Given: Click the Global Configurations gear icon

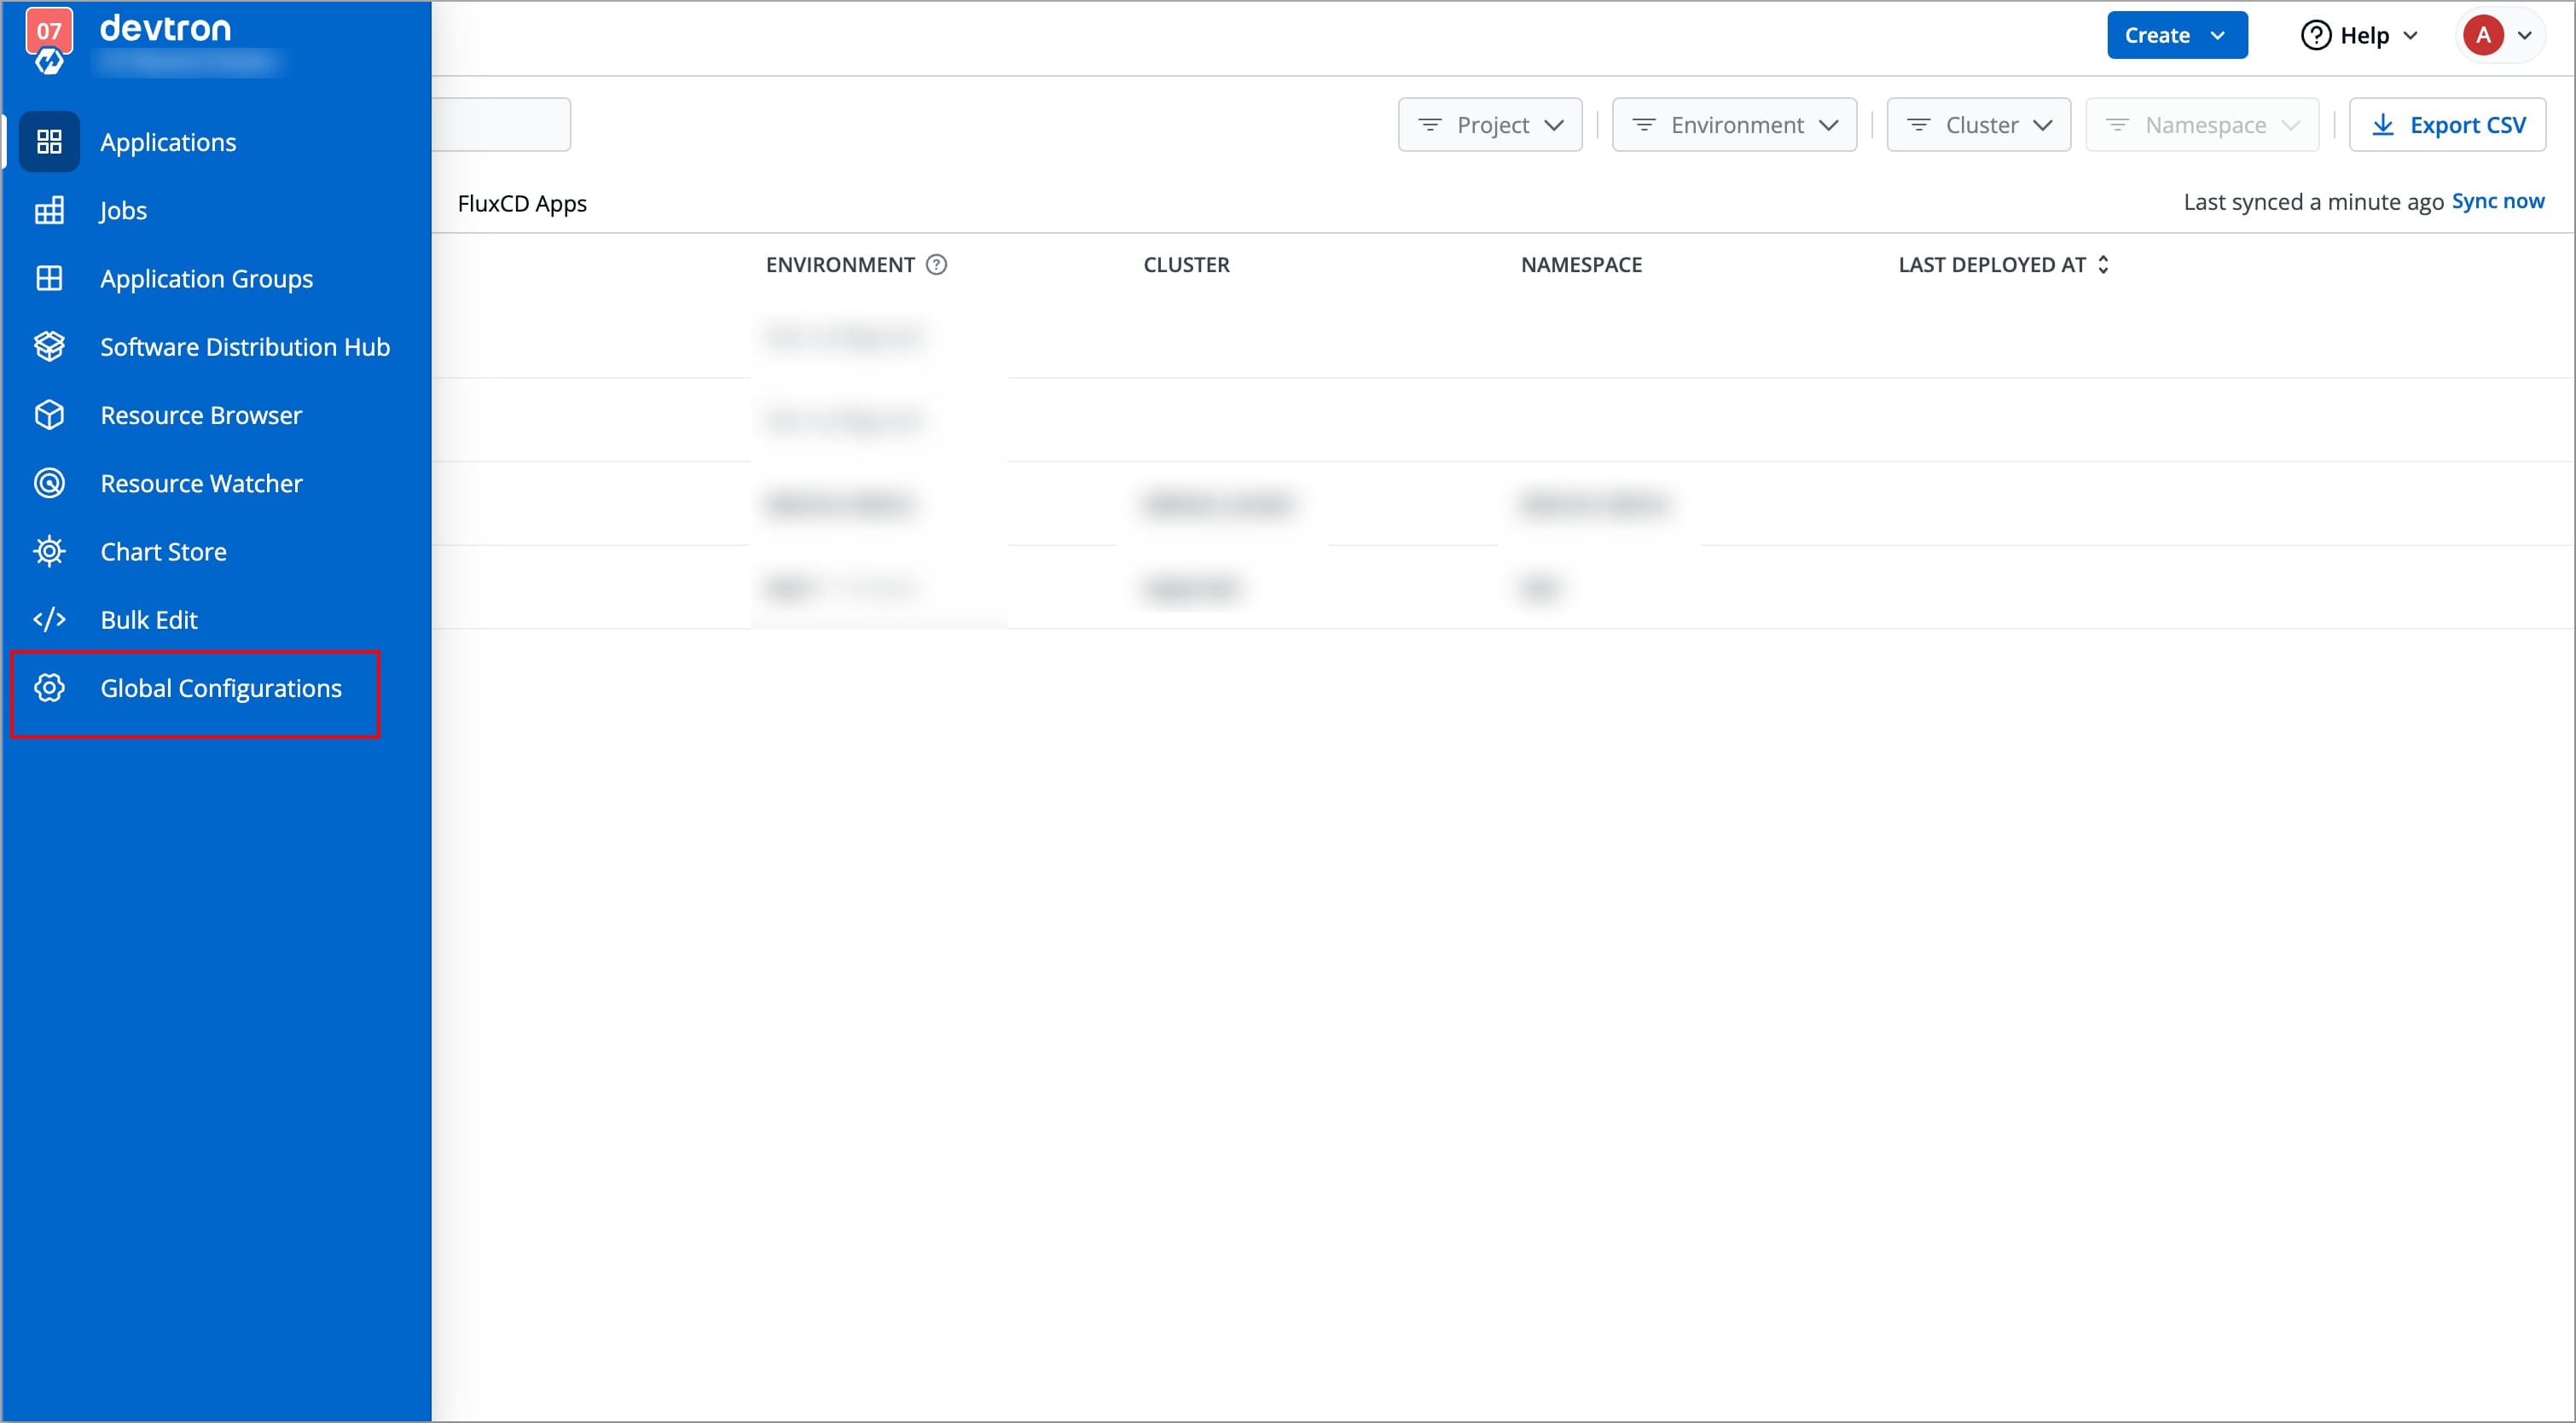Looking at the screenshot, I should pos(49,688).
